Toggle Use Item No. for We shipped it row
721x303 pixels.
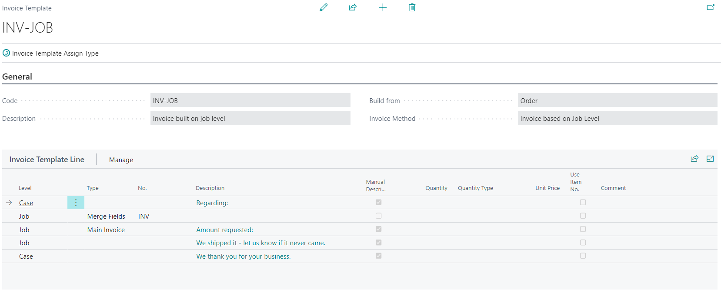click(x=583, y=243)
